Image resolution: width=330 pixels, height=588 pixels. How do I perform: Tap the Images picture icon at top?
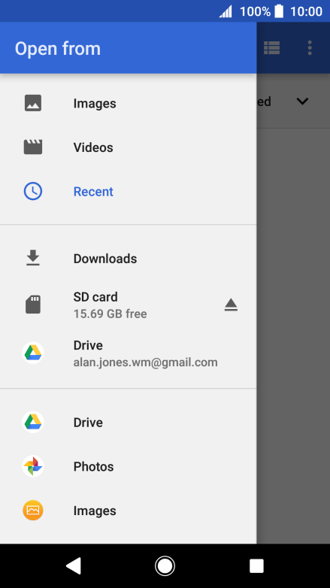[33, 103]
